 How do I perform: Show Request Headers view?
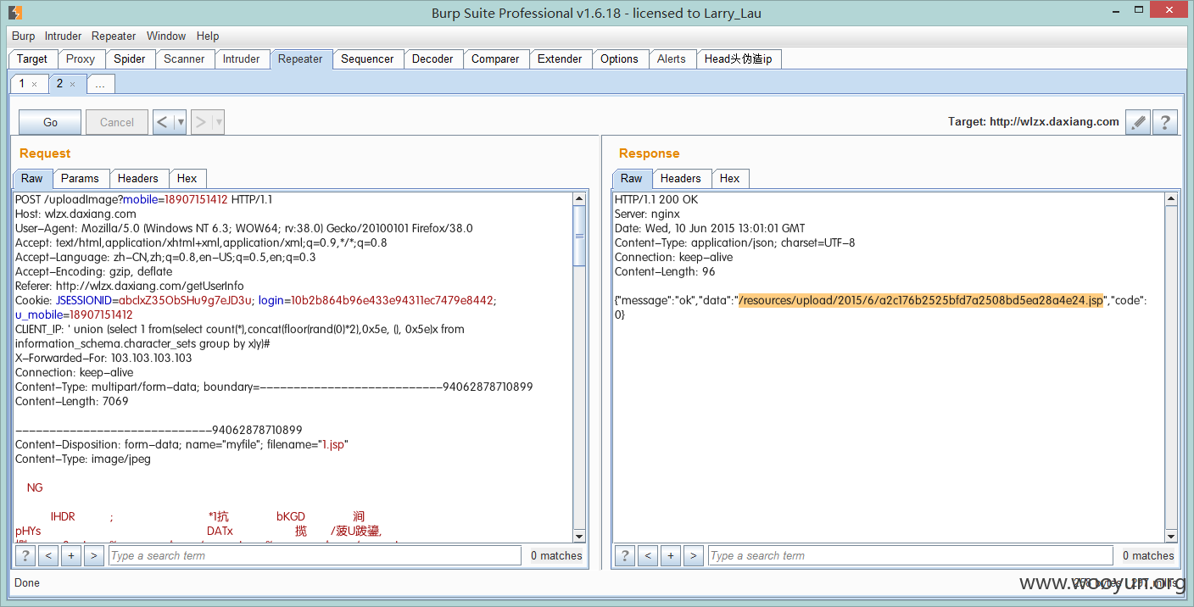click(138, 178)
